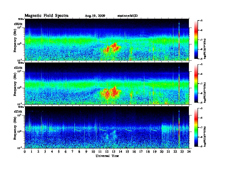Screen dimensions: 225x174
Task: Click the "-8" tick on the dH/dt color bar
Action: coord(201,49)
